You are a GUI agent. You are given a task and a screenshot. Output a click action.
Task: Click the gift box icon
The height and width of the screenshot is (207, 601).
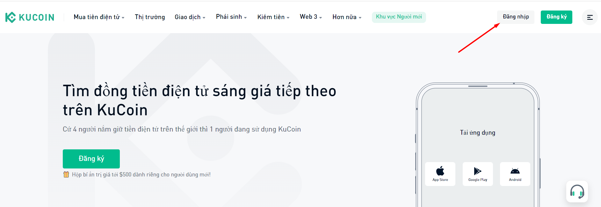point(66,175)
